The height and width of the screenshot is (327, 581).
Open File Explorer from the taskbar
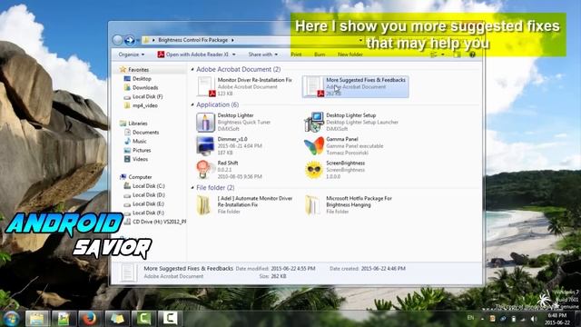[x=37, y=319]
